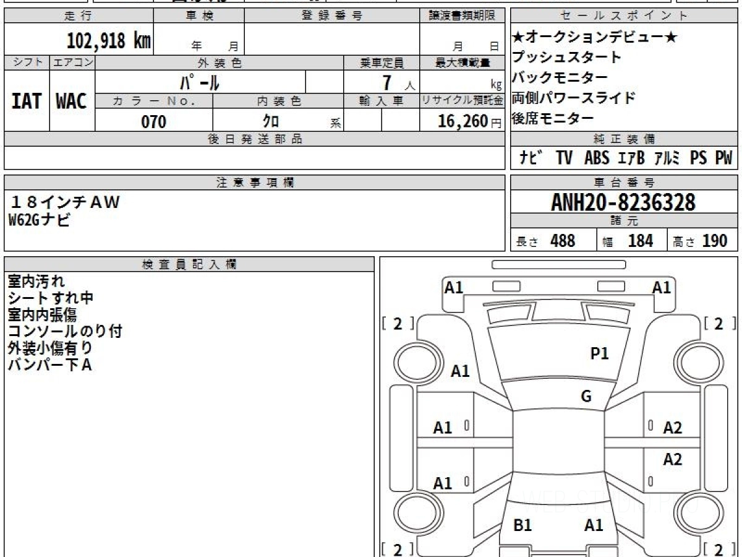Select the シートすれ中 inspector note

[50, 298]
